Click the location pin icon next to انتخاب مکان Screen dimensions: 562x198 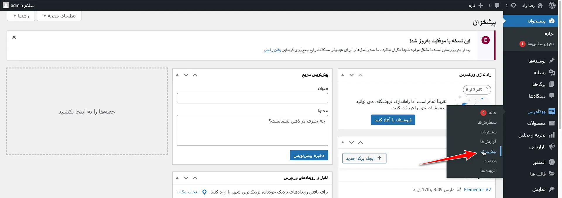[205, 192]
